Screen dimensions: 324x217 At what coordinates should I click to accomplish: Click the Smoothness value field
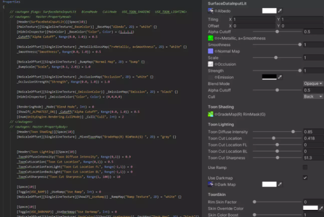click(313, 45)
